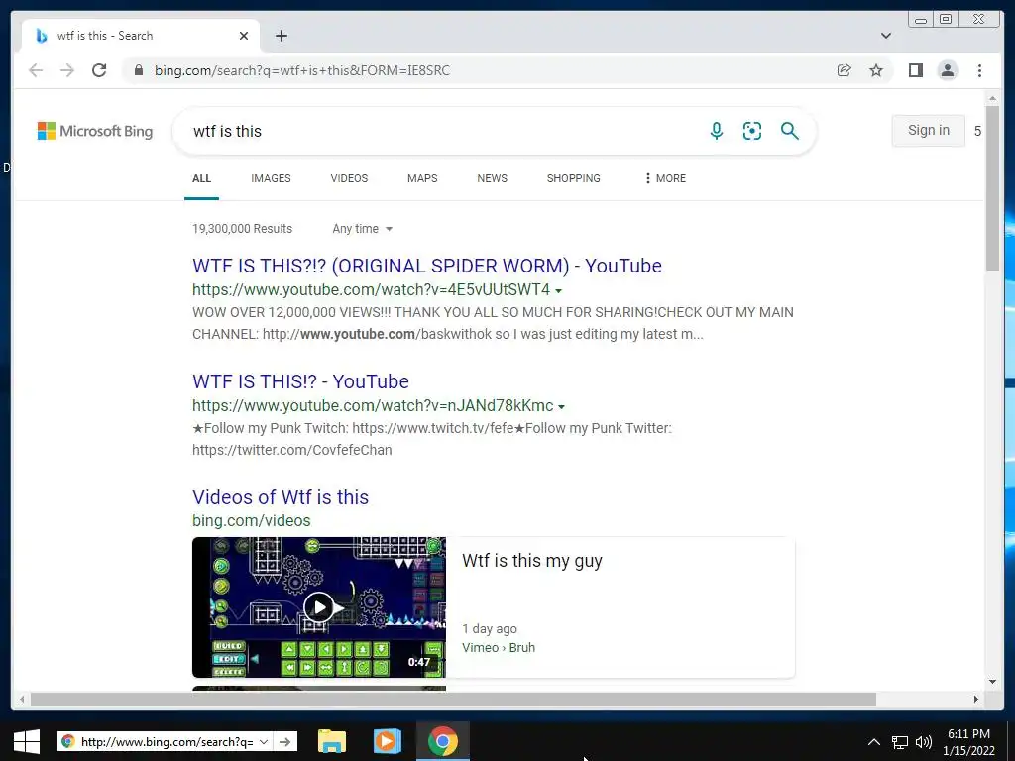This screenshot has height=761, width=1015.
Task: Click vertical scrollbar up arrow
Action: 993,98
